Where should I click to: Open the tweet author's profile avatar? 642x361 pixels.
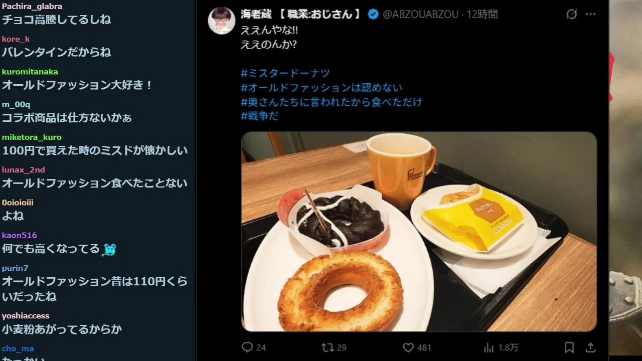[222, 21]
